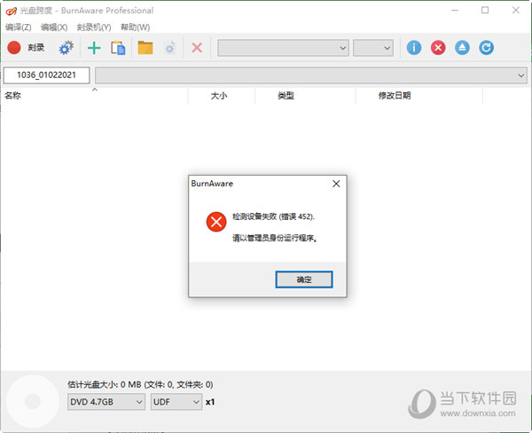Click the 刻录 label next to record icon

coord(36,48)
